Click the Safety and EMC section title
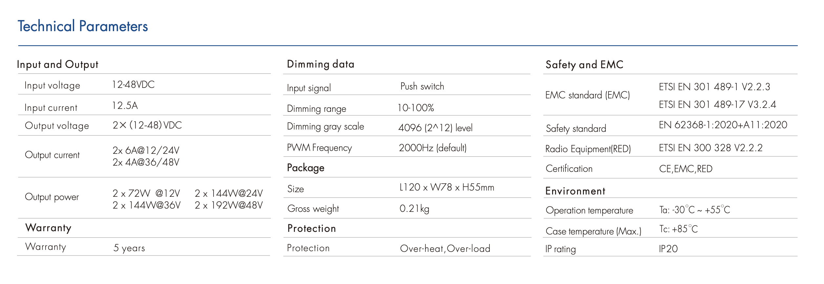Viewport: 824px width, 284px height. [584, 65]
